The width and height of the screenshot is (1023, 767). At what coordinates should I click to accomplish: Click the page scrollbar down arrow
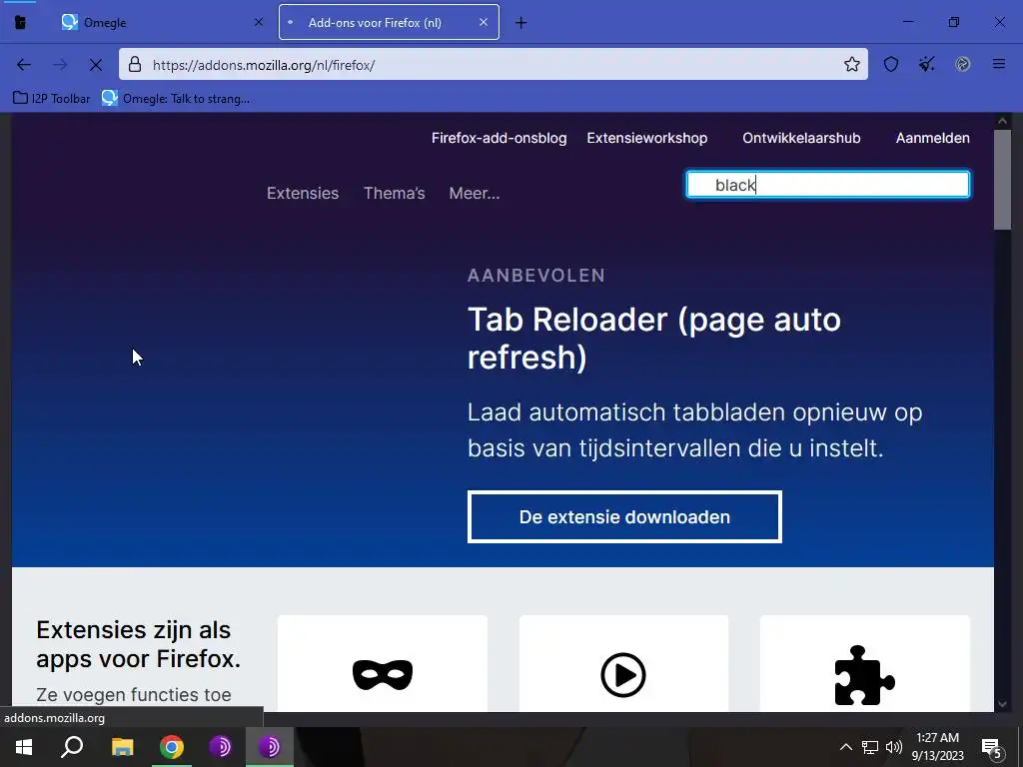coord(1002,704)
